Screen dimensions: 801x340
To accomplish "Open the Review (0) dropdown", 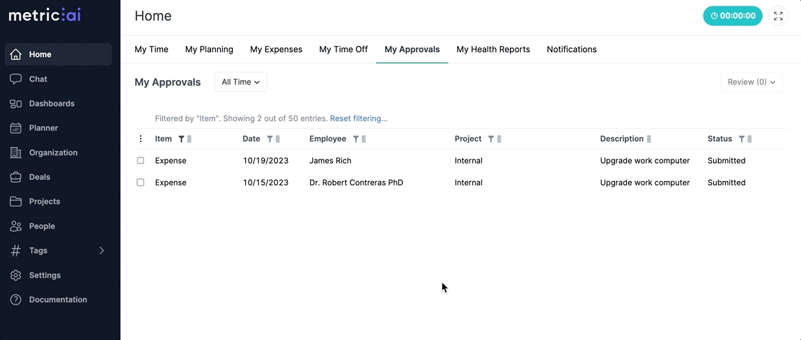I will [752, 82].
